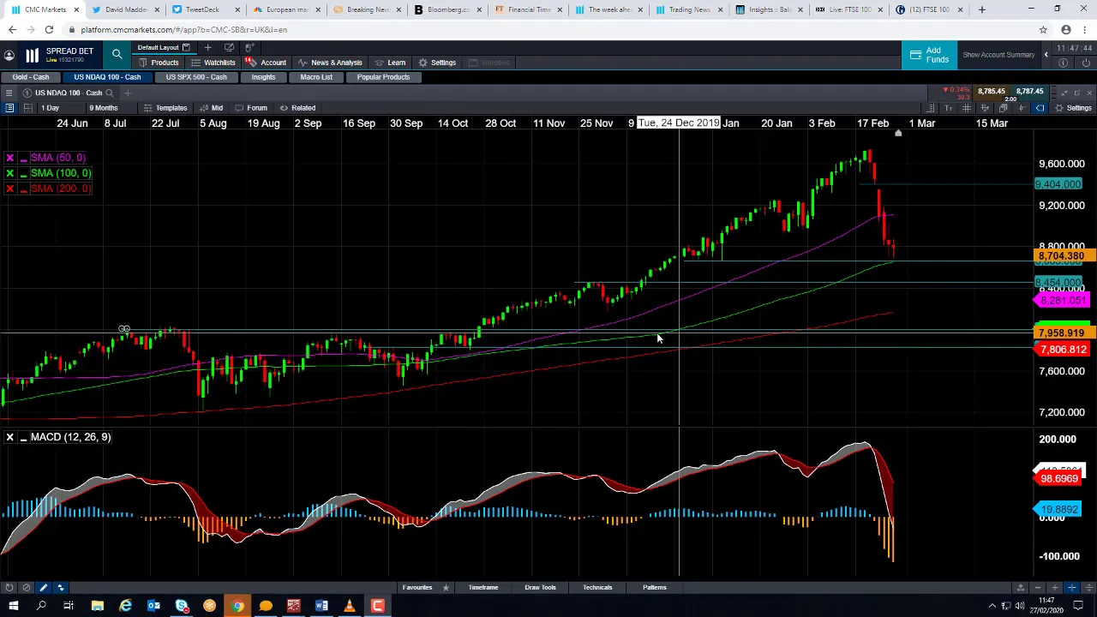Screen dimensions: 1097x617
Task: Open Chrome in Windows taskbar
Action: 237,607
